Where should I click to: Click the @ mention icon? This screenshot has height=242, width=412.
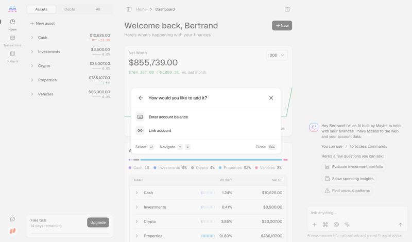click(x=336, y=224)
